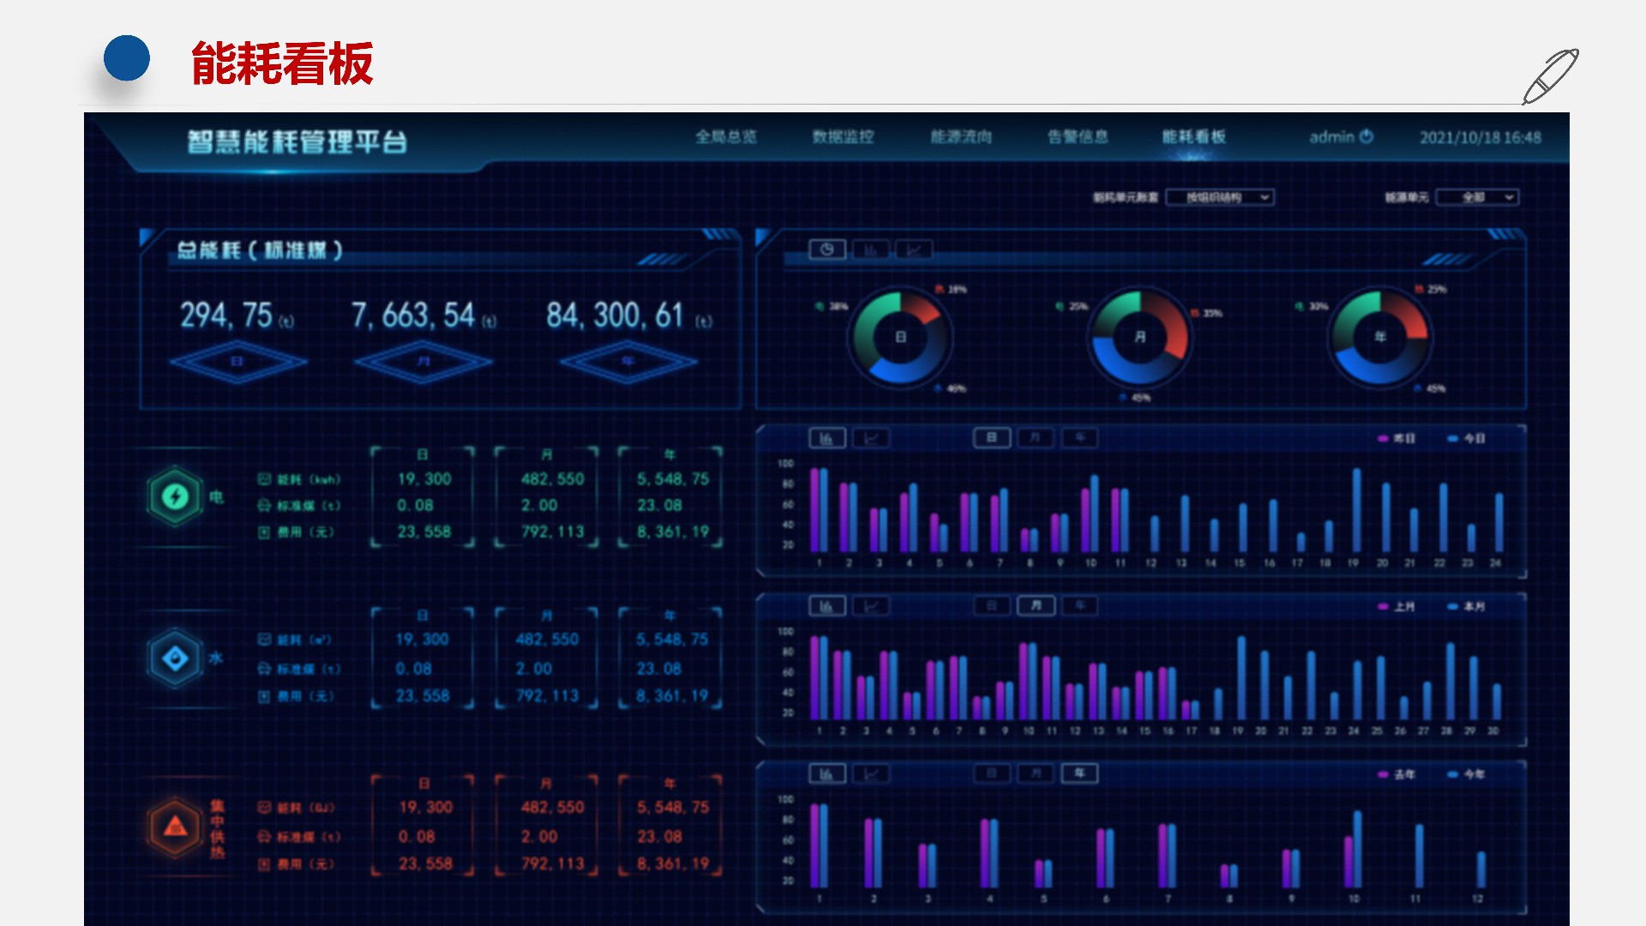Switch top panel to bar chart icon
Viewport: 1646px width, 926px height.
click(870, 250)
